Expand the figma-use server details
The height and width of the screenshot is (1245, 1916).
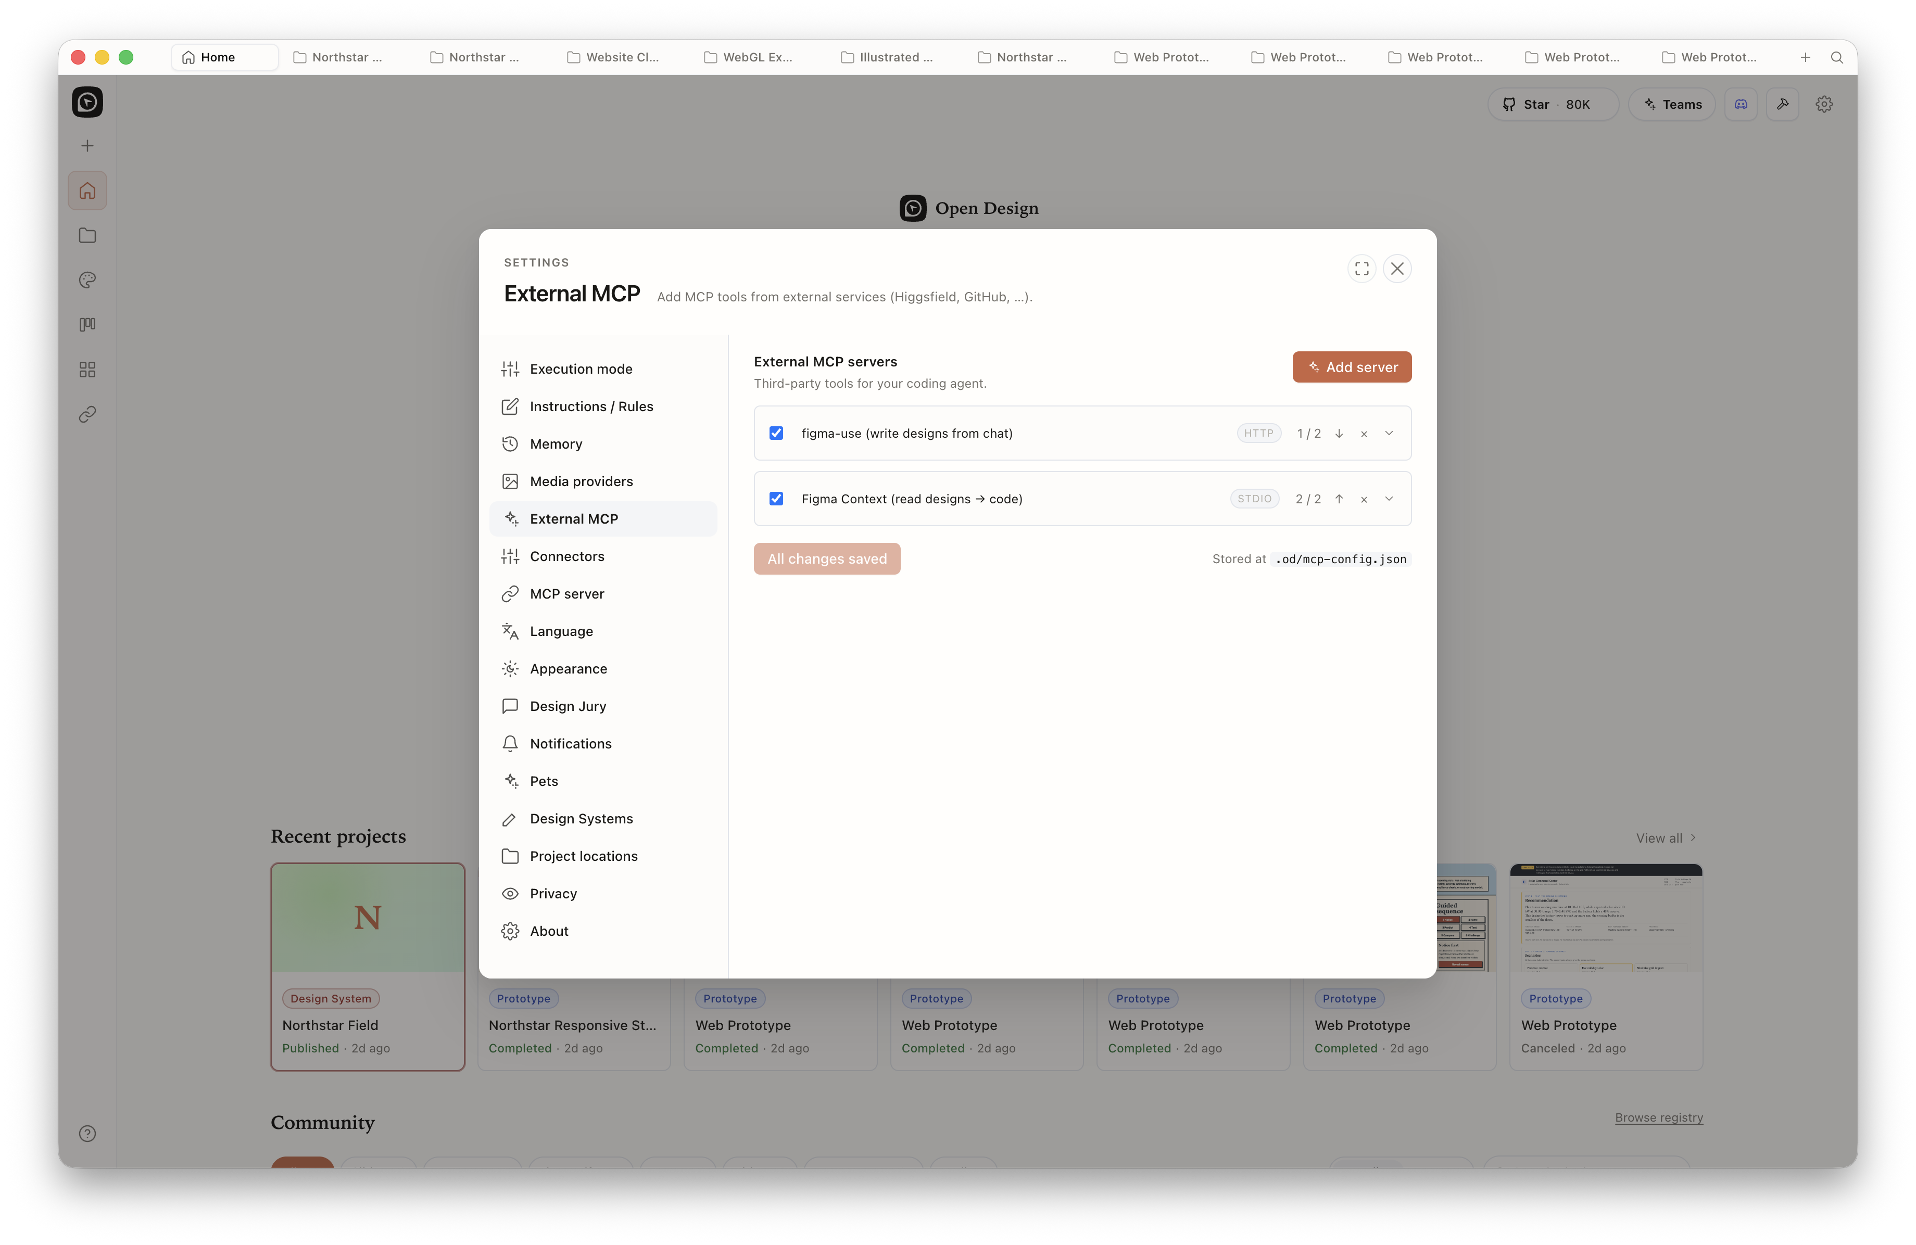1389,433
